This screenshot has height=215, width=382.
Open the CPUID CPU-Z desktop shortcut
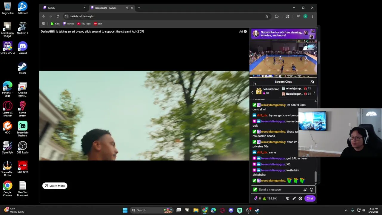[x=7, y=48]
